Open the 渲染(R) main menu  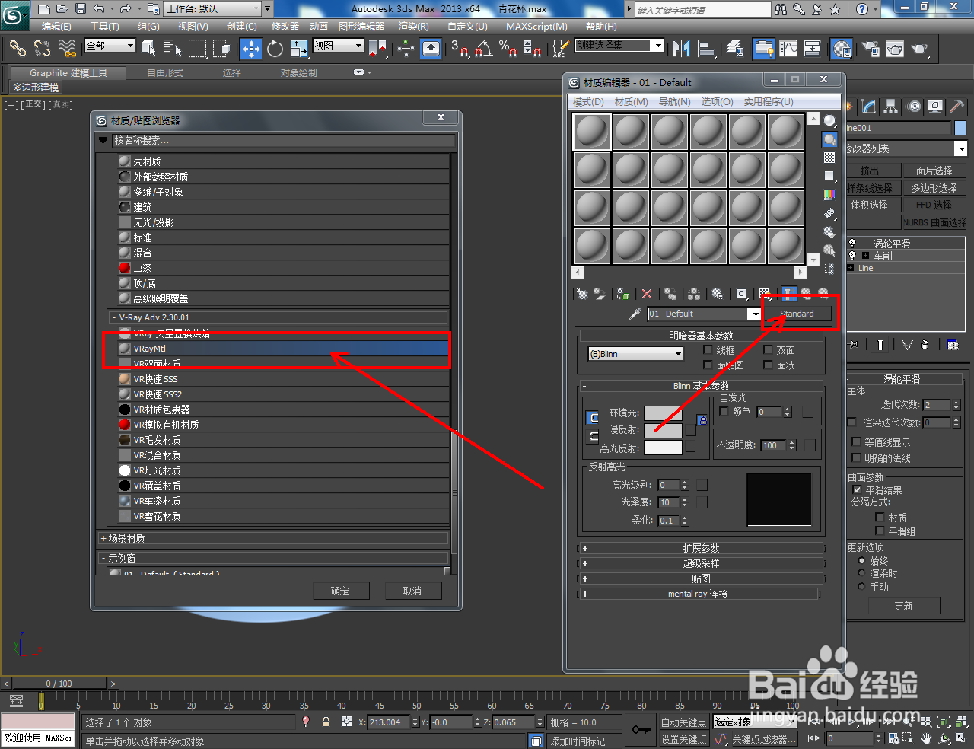tap(413, 27)
